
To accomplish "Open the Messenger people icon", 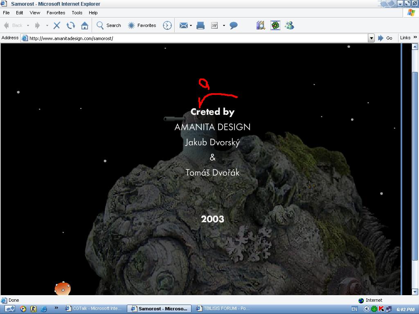I will pos(290,25).
